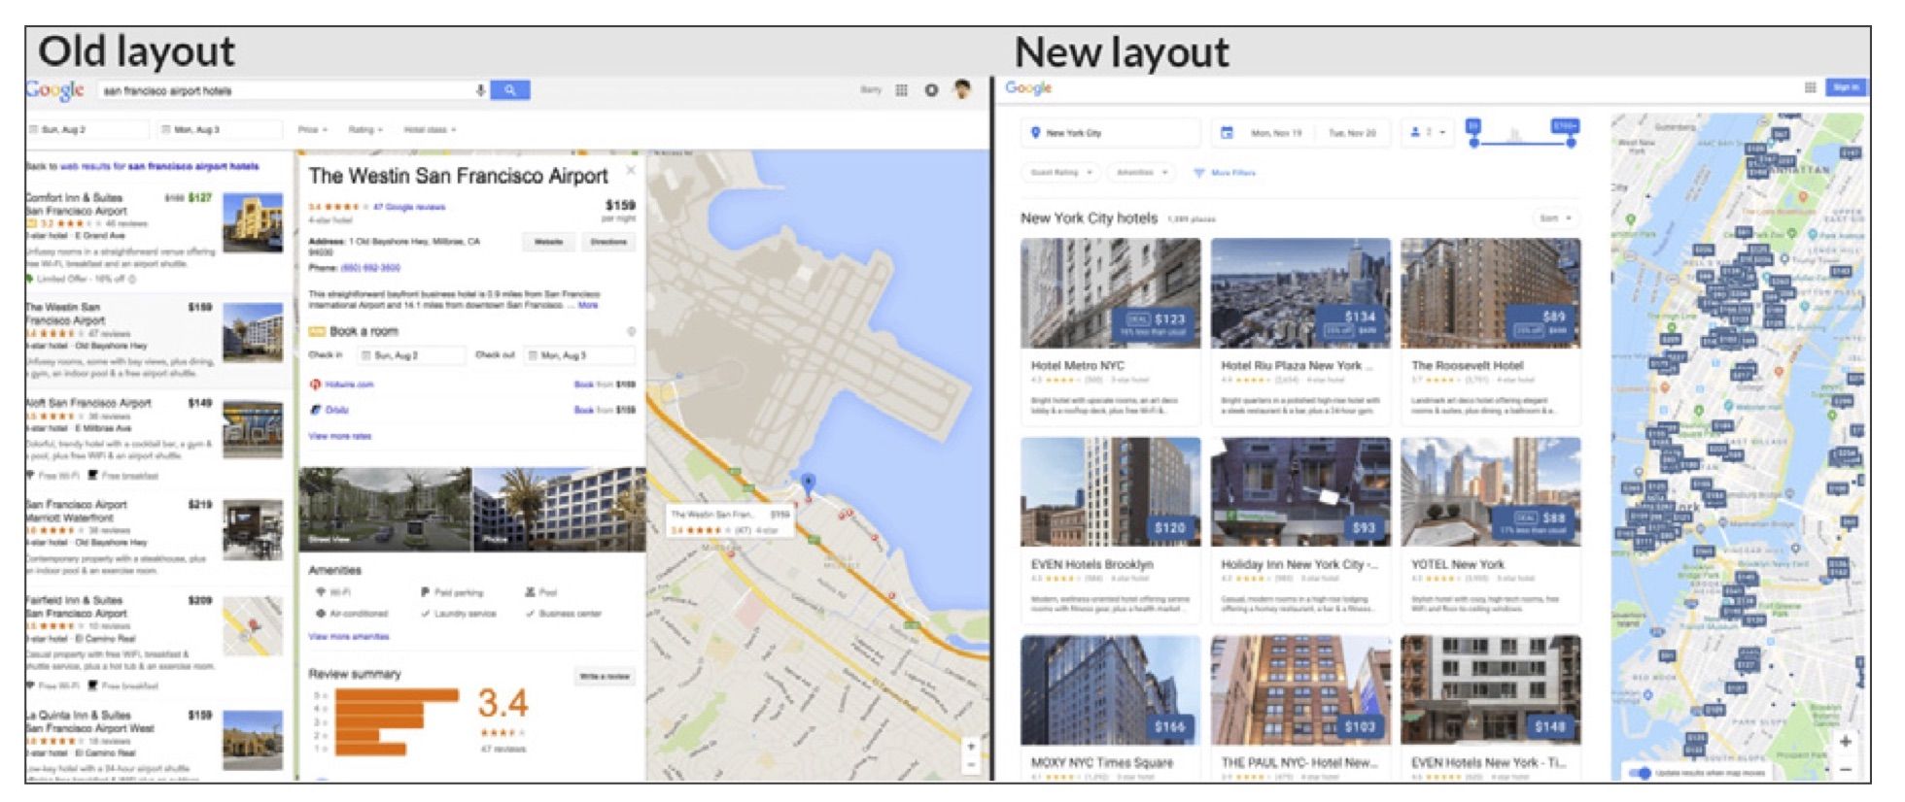The width and height of the screenshot is (1905, 802).
Task: Toggle Update results when map moves switch
Action: [x=1640, y=773]
